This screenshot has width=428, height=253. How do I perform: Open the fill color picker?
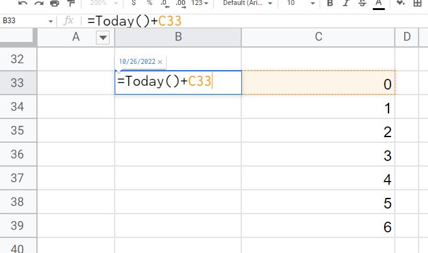(400, 3)
